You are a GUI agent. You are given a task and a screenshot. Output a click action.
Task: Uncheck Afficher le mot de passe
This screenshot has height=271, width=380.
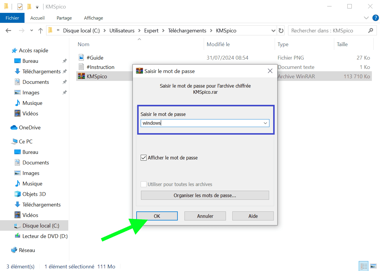tap(144, 158)
